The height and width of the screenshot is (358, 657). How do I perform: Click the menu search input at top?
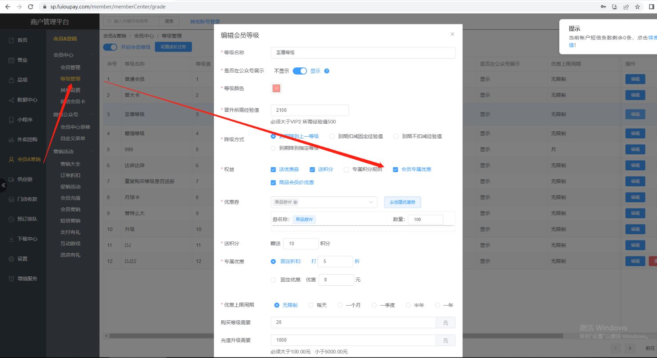(x=131, y=21)
